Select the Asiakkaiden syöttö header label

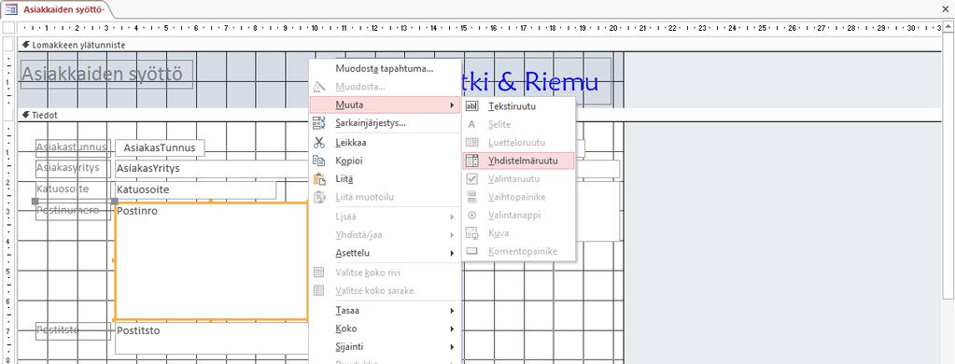106,74
